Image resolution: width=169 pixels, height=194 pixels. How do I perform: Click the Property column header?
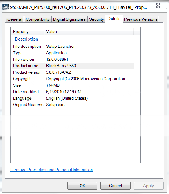[28, 31]
